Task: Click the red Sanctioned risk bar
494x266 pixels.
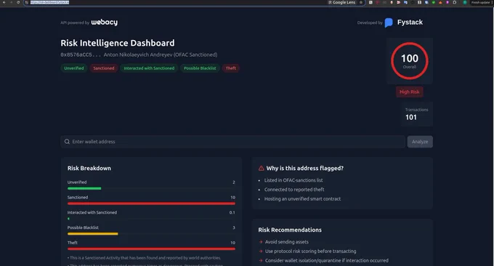Action: (151, 203)
